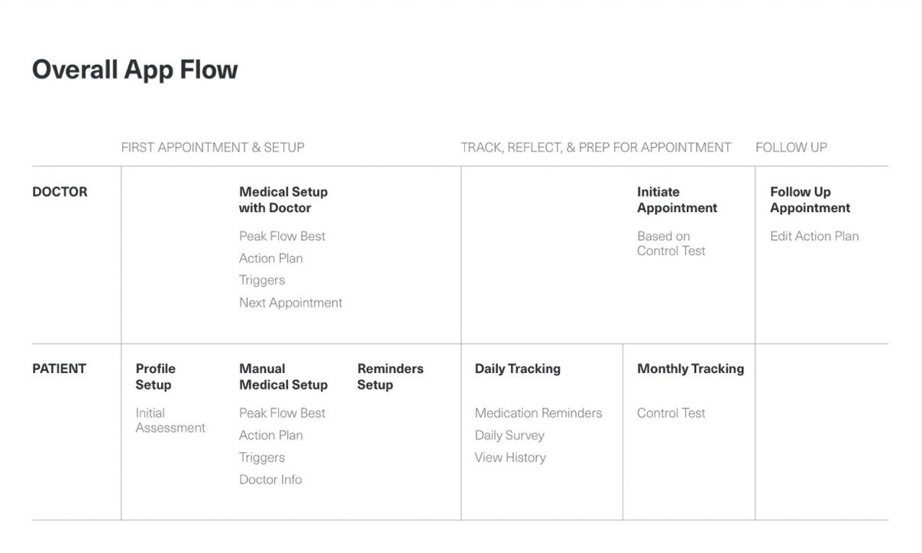
Task: Click the PATIENT row label
Action: [59, 369]
